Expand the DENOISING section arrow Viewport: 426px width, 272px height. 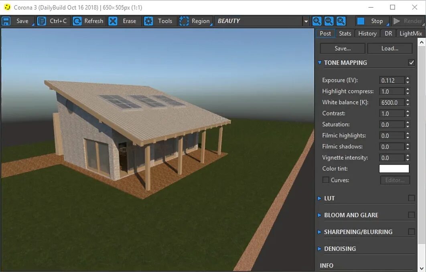point(320,249)
